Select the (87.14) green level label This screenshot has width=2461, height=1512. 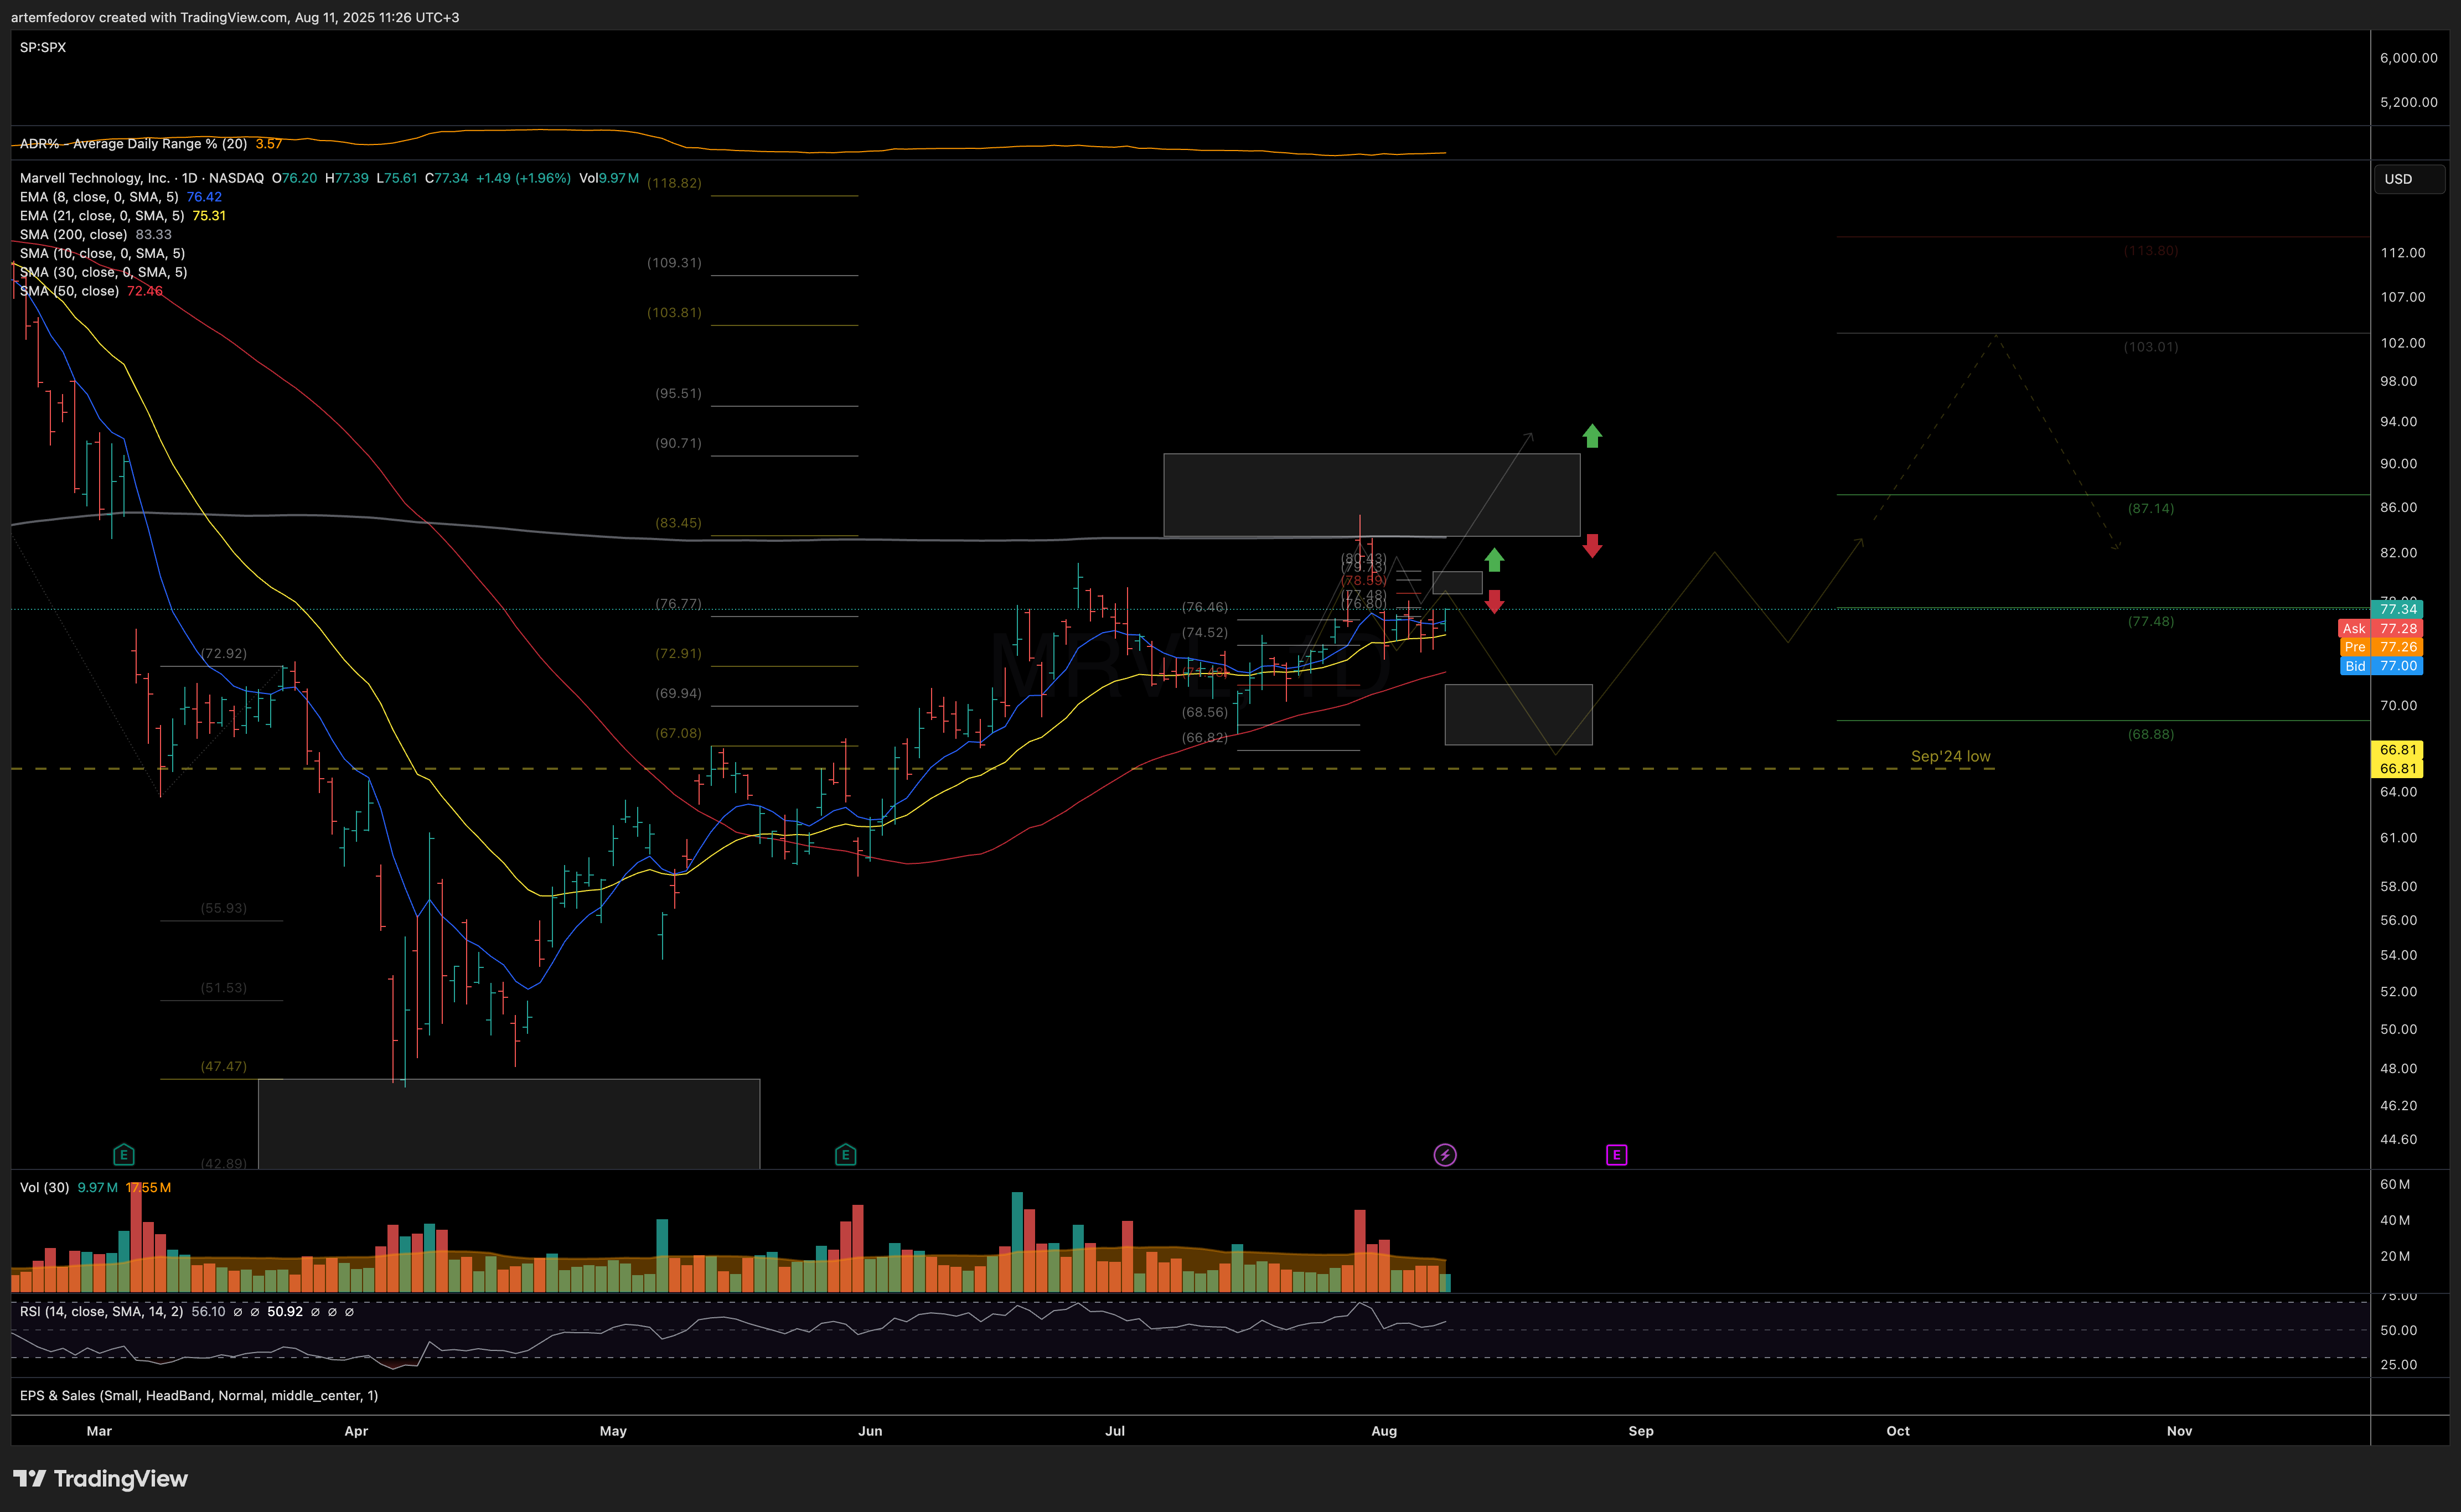tap(2150, 509)
